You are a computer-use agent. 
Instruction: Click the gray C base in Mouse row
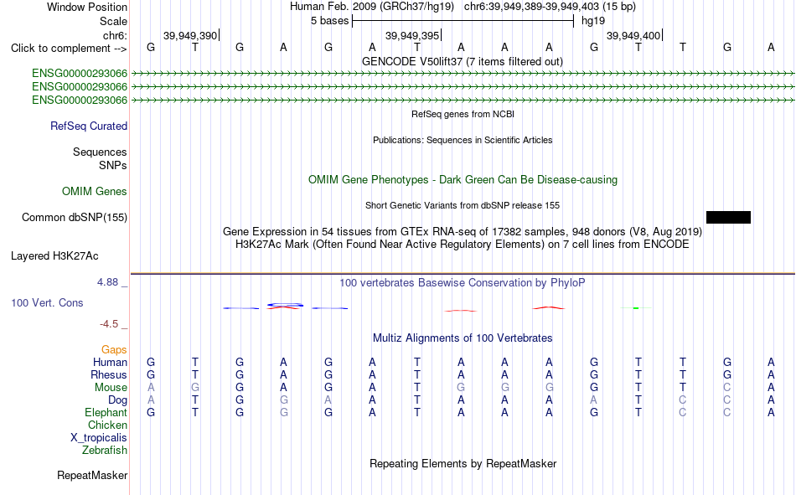pos(727,387)
